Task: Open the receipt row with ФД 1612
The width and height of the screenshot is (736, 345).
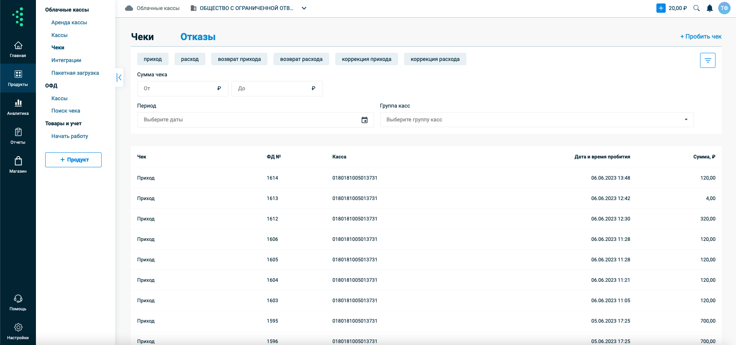Action: tap(426, 219)
